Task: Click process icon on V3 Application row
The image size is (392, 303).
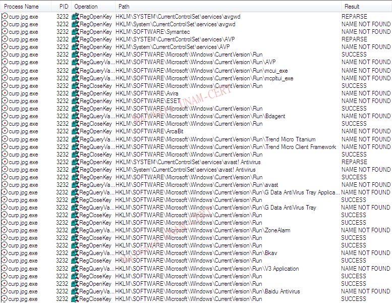Action: 4,269
